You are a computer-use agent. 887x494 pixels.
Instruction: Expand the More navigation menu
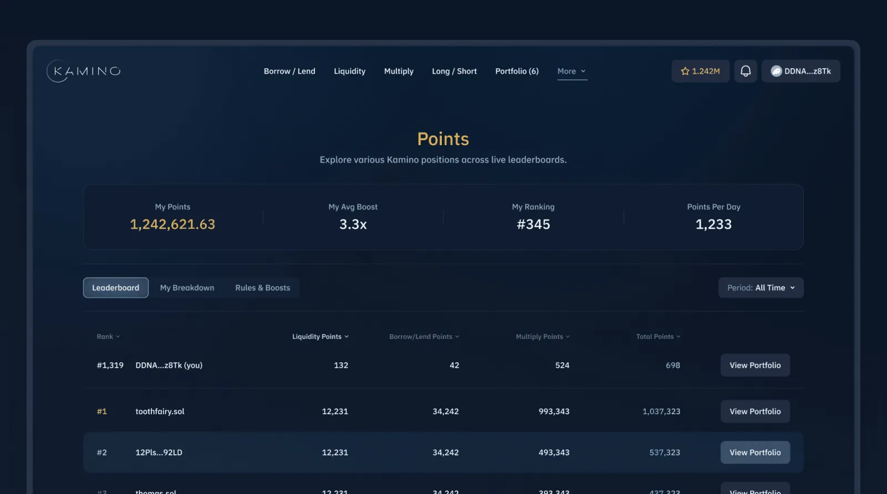coord(572,71)
